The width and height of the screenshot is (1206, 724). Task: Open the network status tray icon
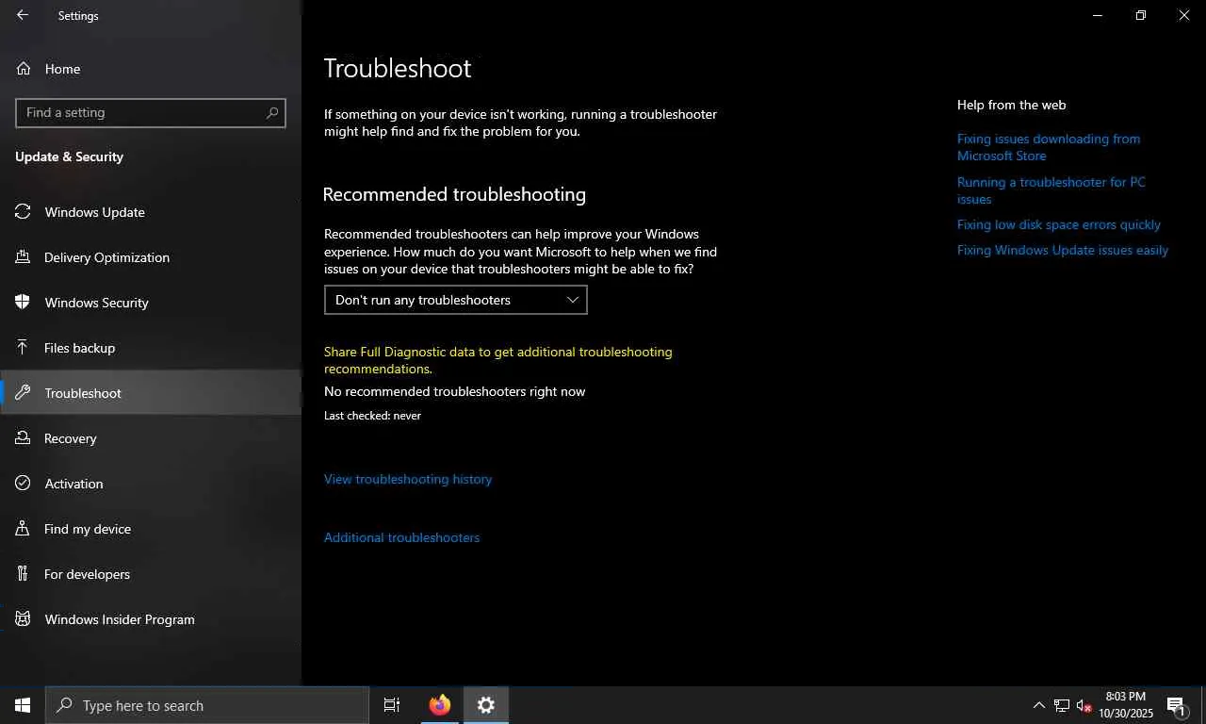coord(1062,705)
